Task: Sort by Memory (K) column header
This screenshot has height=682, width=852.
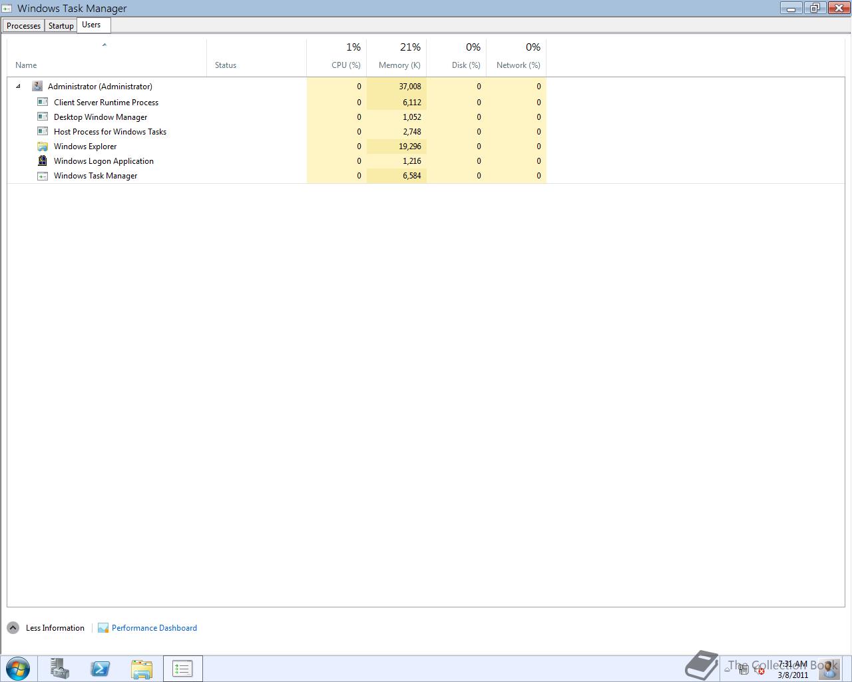Action: coord(396,58)
